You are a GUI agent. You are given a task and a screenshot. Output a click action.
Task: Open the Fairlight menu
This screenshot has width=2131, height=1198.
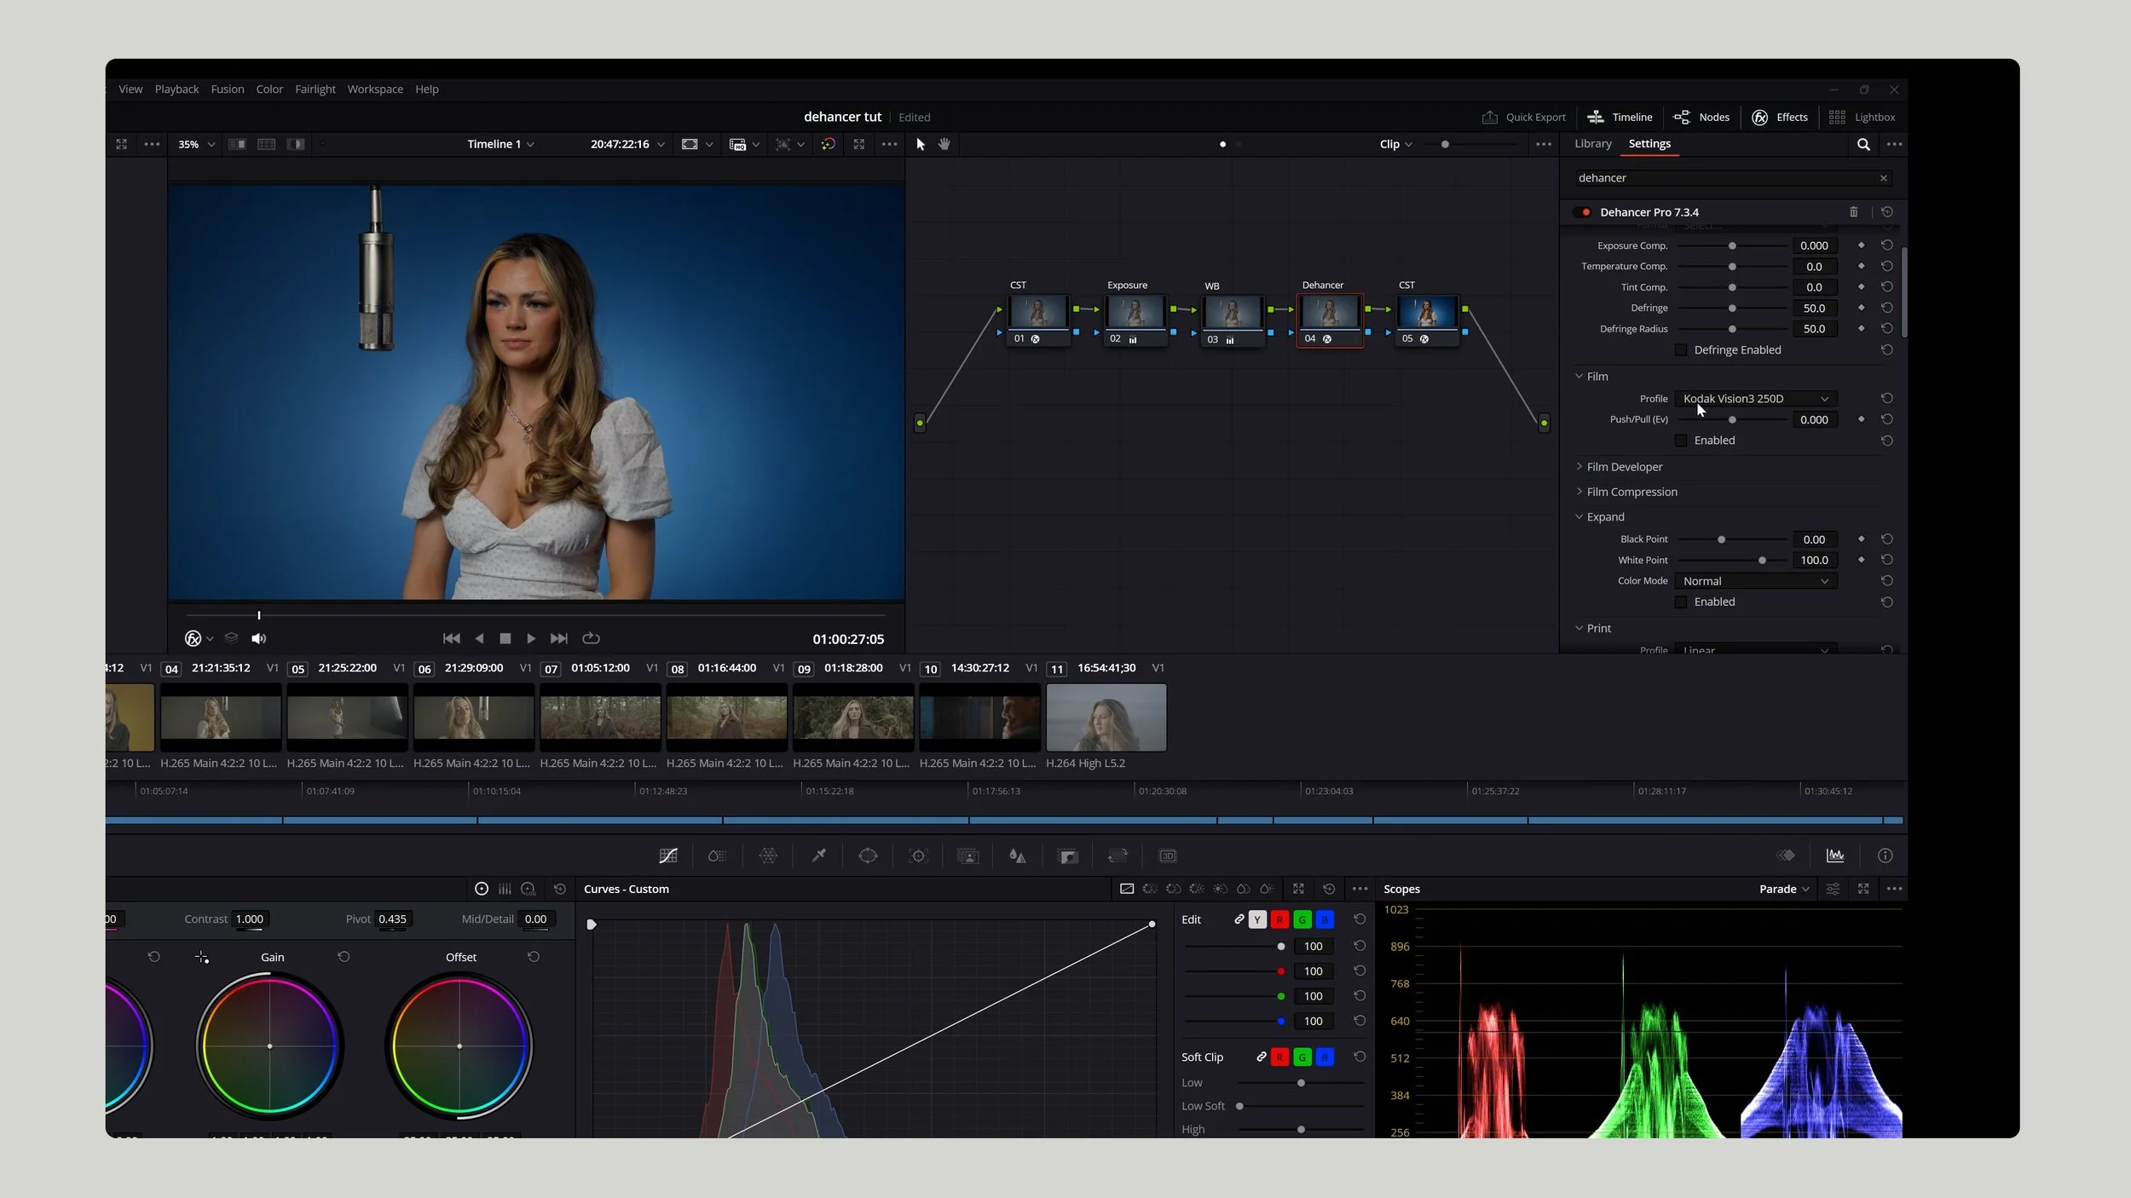(315, 89)
